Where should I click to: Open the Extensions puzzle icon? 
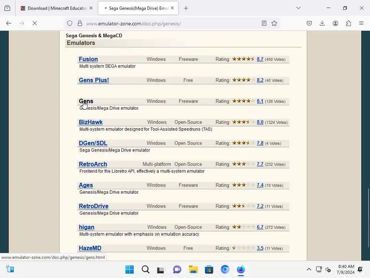coord(348,23)
